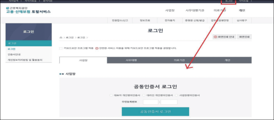Select the 전자통지 submenu item
This screenshot has width=274, height=120.
click(170, 20)
